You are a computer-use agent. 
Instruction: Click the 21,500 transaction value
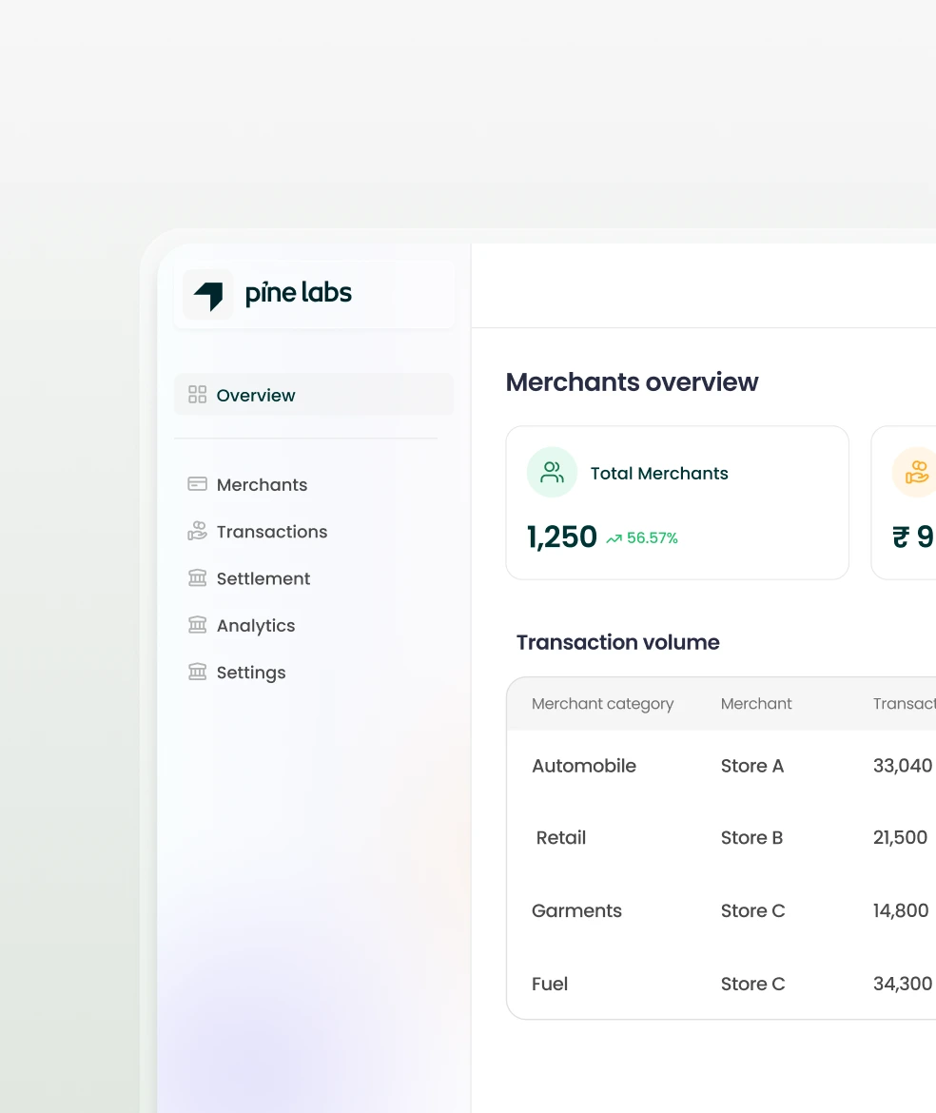point(900,837)
